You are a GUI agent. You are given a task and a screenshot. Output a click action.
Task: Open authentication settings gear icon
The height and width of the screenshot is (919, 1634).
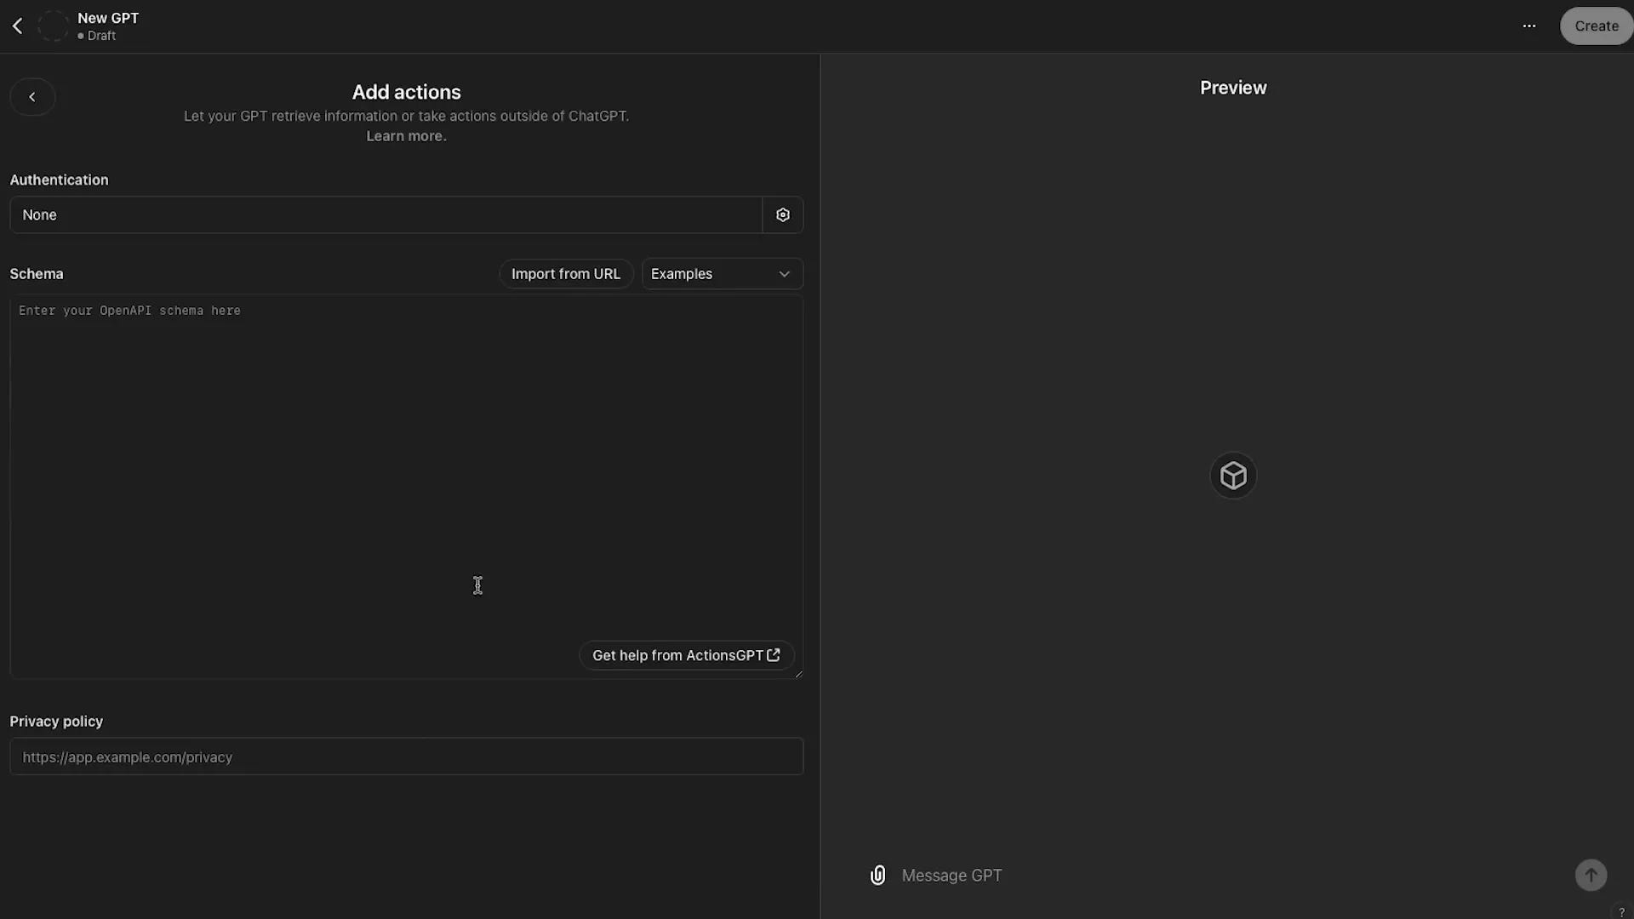point(782,215)
